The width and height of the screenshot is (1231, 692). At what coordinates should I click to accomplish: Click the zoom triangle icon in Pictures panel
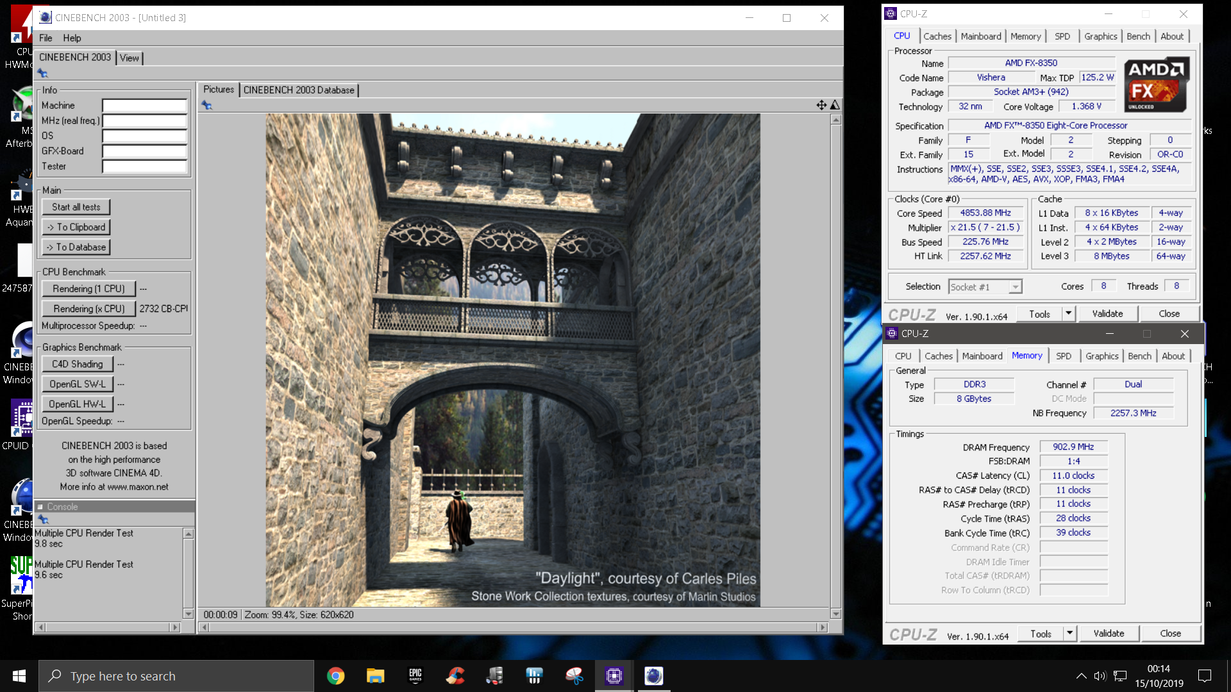click(x=835, y=105)
